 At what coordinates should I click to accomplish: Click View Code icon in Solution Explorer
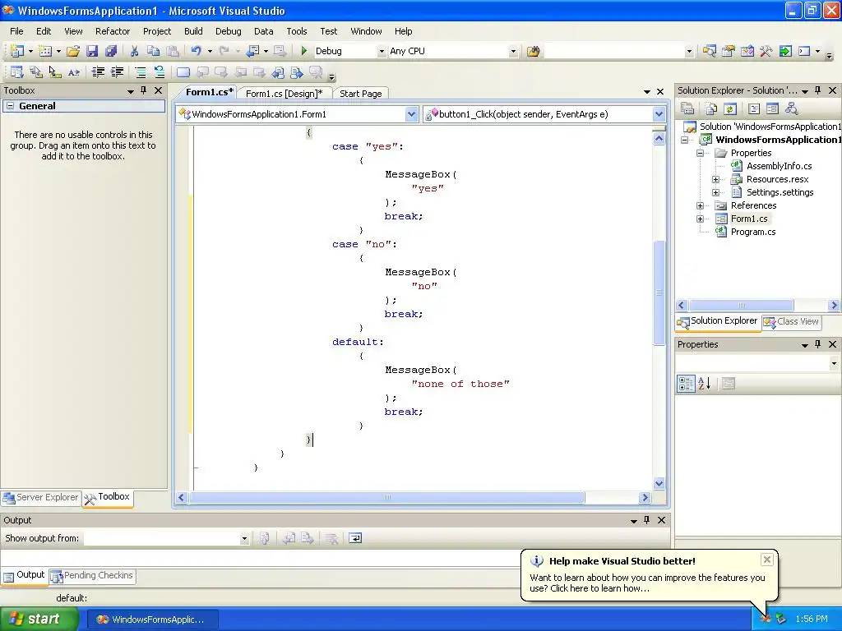(754, 109)
